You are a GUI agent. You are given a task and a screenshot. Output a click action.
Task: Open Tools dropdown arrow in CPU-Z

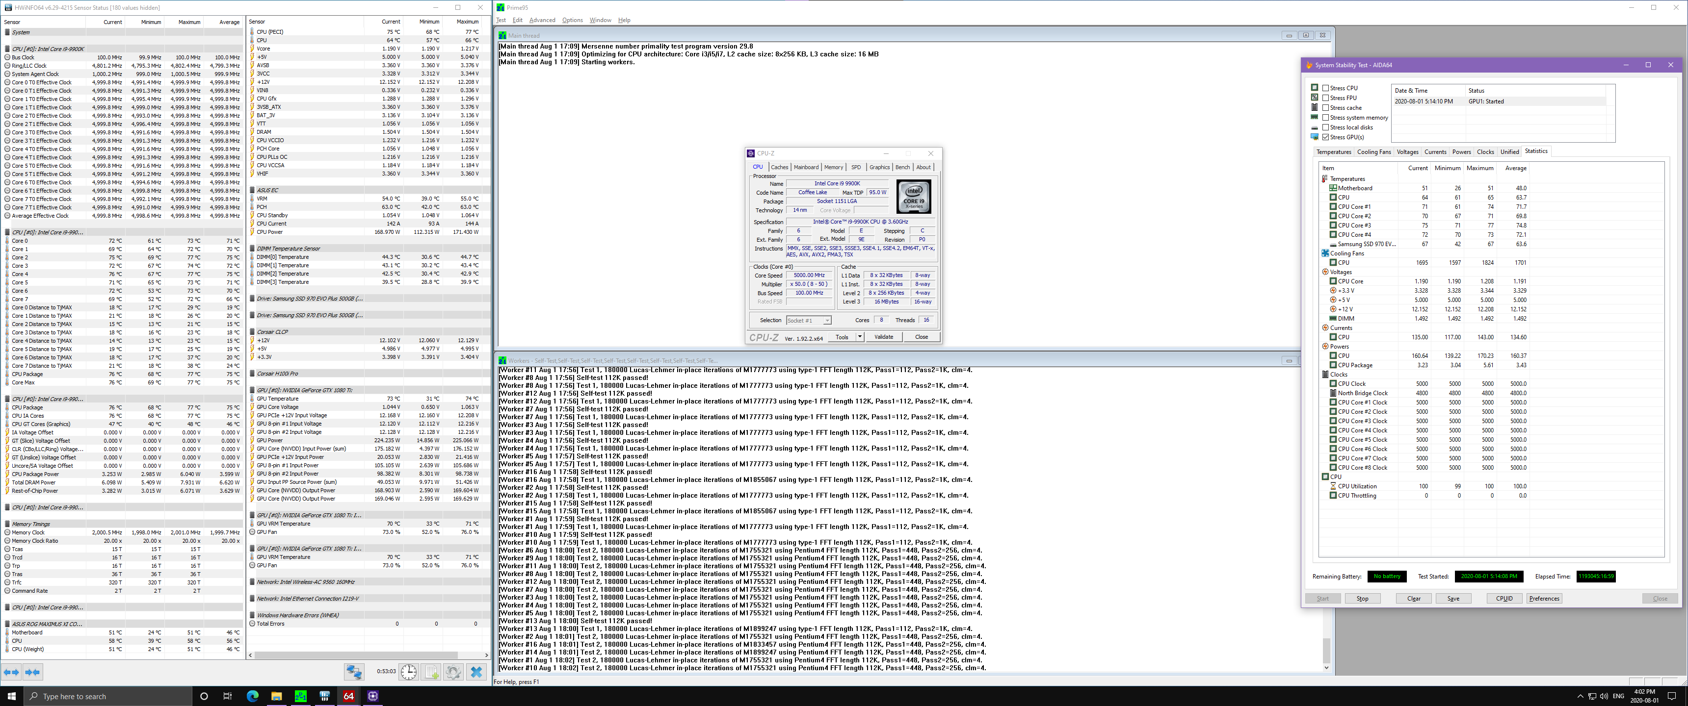(860, 337)
